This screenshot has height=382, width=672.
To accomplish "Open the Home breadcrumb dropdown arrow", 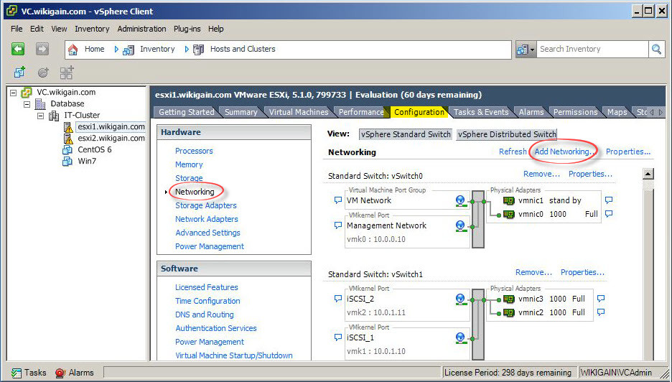I will click(116, 50).
